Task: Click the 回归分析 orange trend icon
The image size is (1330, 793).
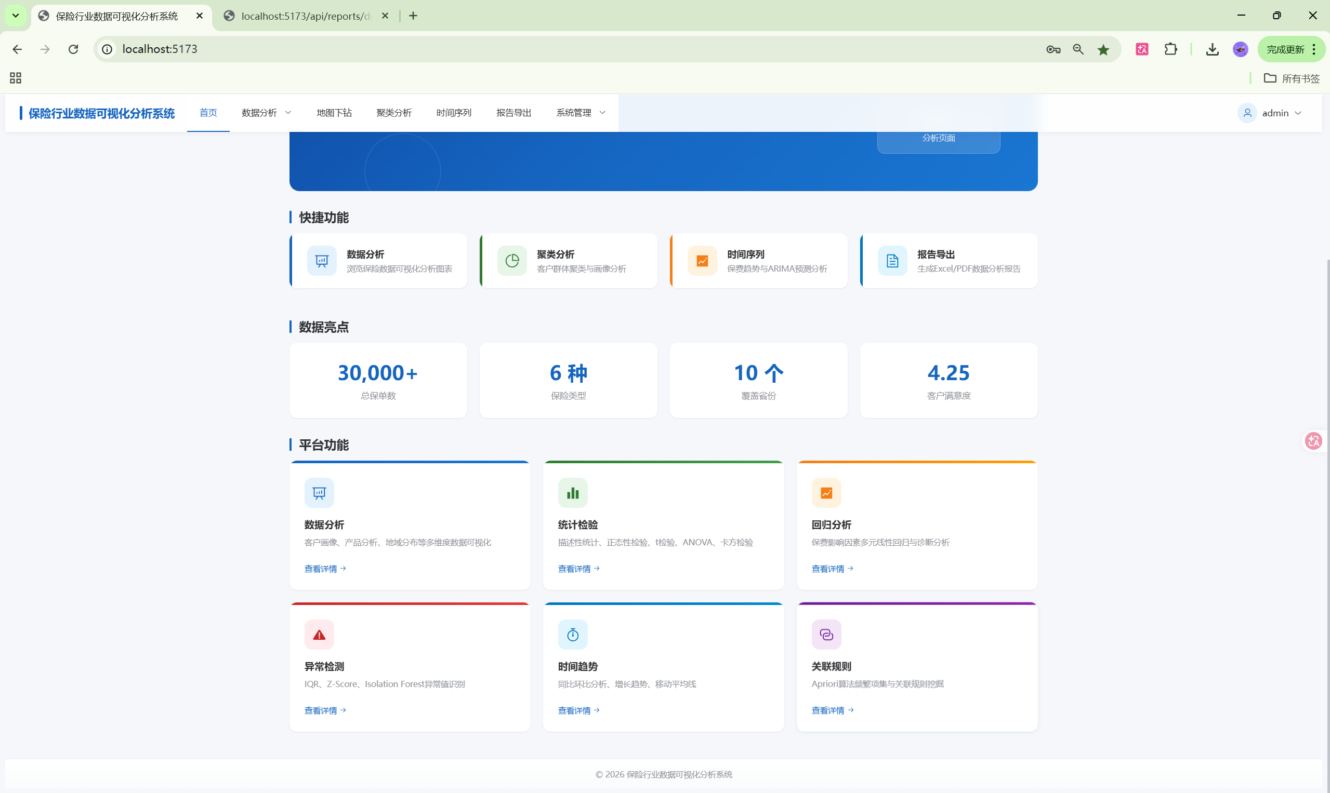Action: (x=826, y=493)
